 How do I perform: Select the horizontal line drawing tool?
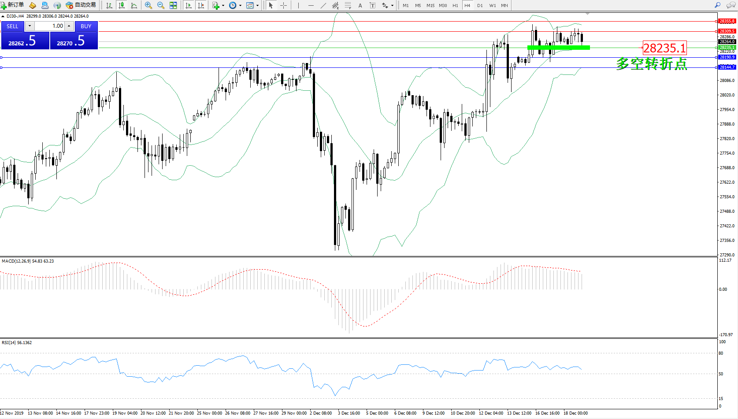[311, 5]
